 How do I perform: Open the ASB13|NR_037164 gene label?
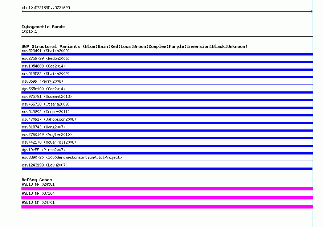38,193
